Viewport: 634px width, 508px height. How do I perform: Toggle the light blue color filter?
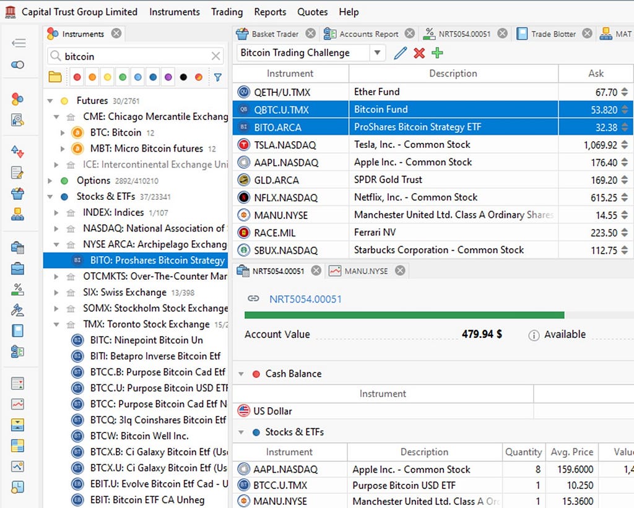[x=138, y=77]
